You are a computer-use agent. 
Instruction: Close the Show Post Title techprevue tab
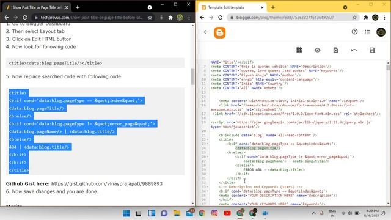(67, 7)
